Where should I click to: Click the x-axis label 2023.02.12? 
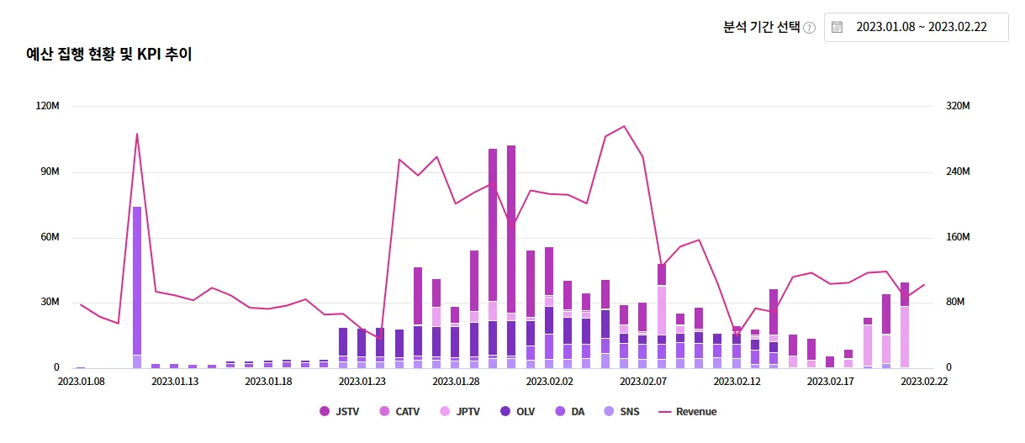(737, 381)
